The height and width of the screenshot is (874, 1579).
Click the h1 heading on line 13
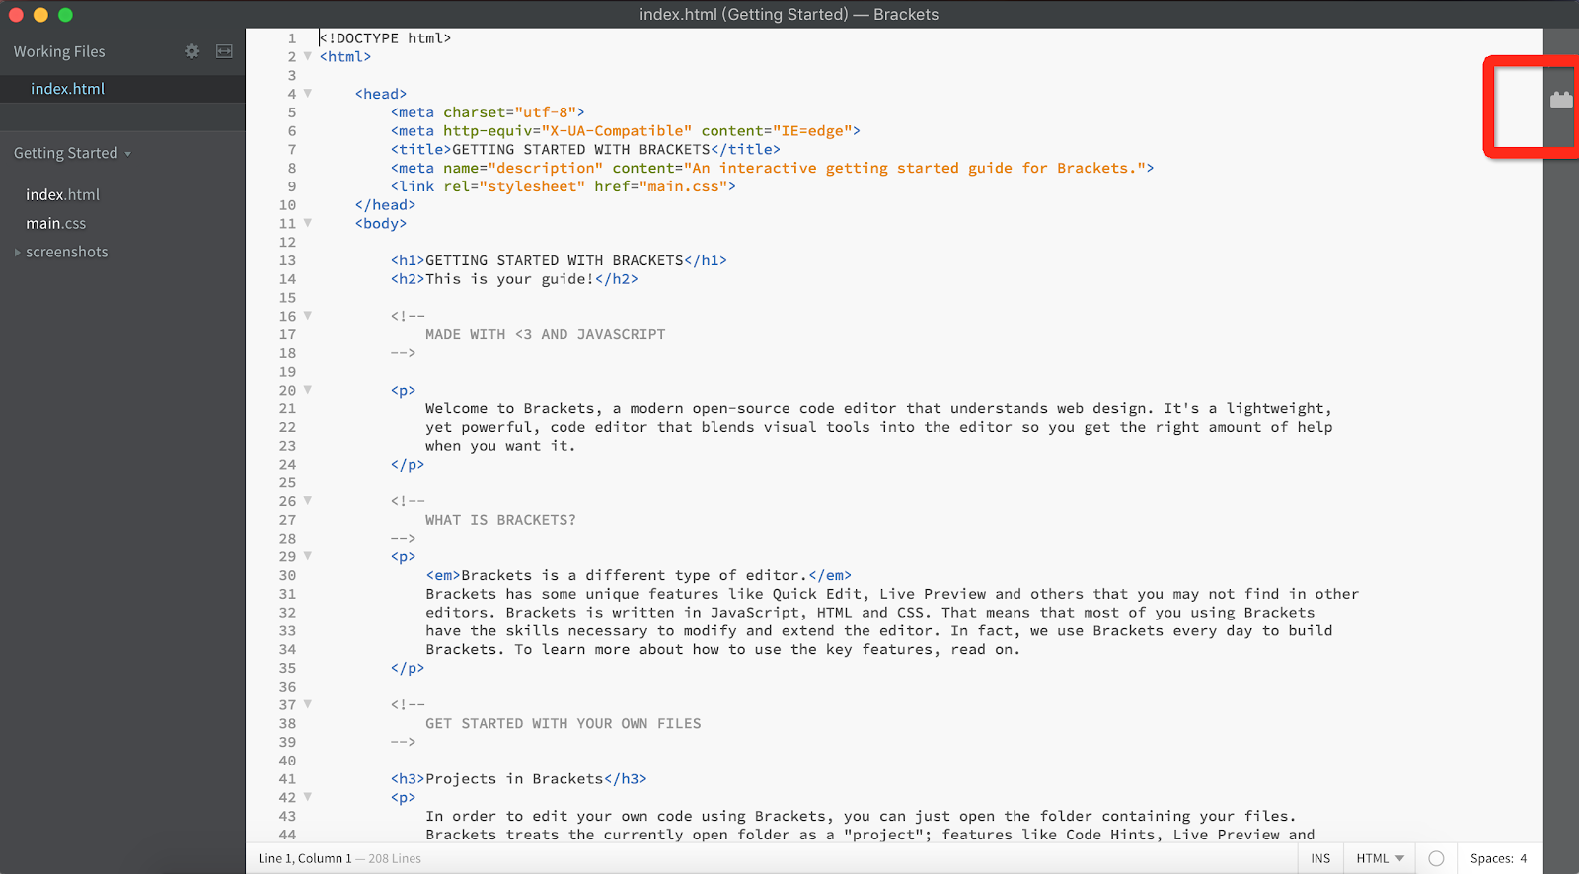(559, 260)
